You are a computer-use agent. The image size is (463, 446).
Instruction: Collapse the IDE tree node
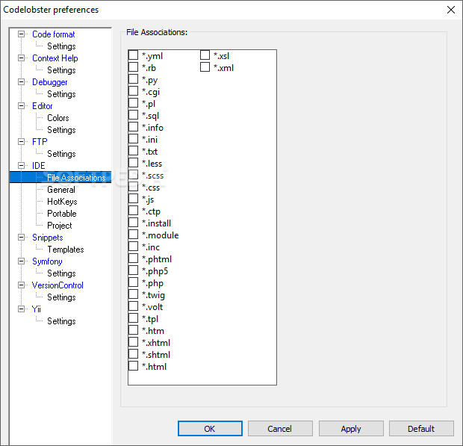pyautogui.click(x=21, y=165)
